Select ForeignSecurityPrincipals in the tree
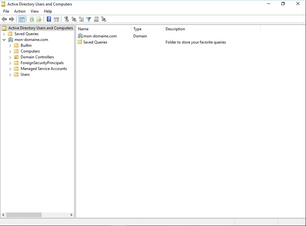 click(x=42, y=63)
